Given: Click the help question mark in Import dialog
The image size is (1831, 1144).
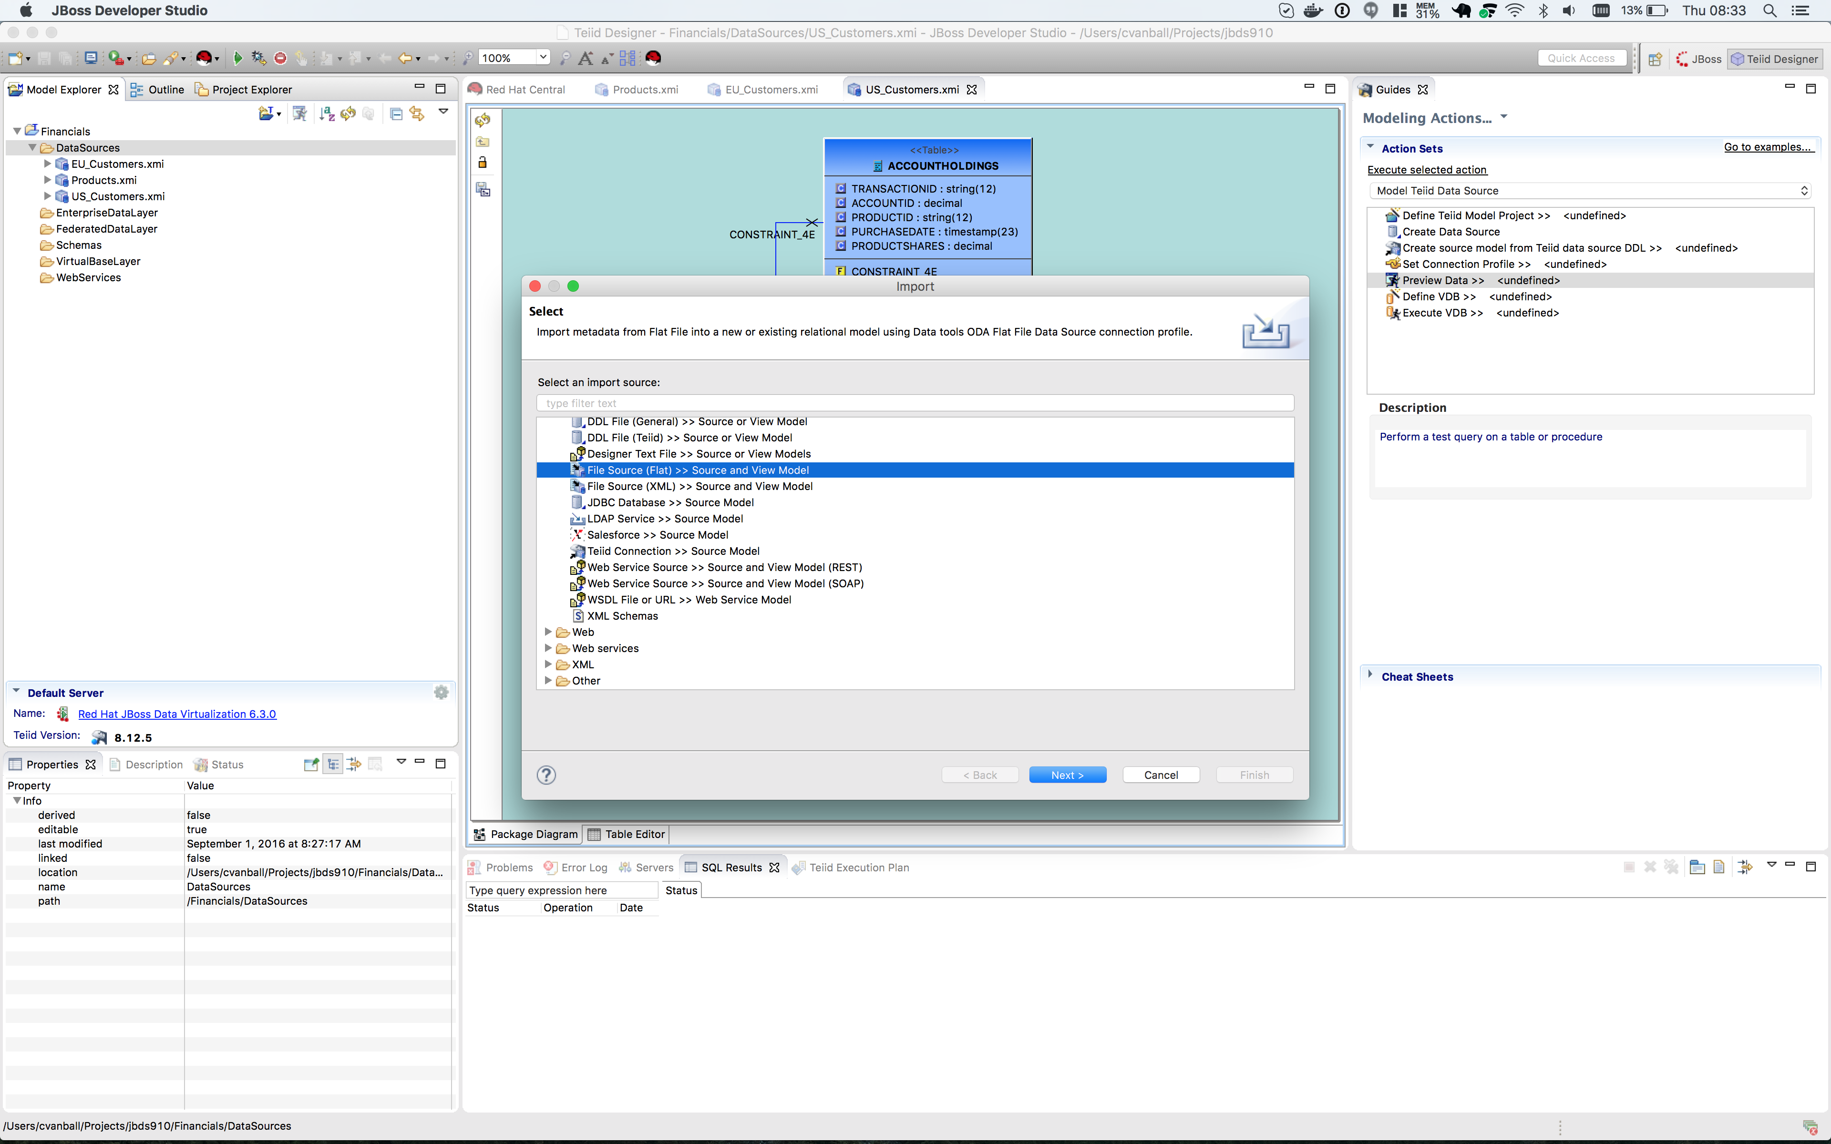Looking at the screenshot, I should click(545, 775).
